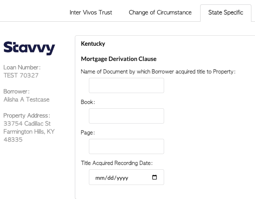Click the Page label
The height and width of the screenshot is (199, 255).
88,133
